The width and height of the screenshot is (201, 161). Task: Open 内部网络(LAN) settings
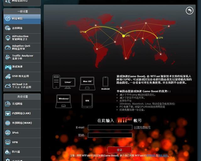point(22,114)
